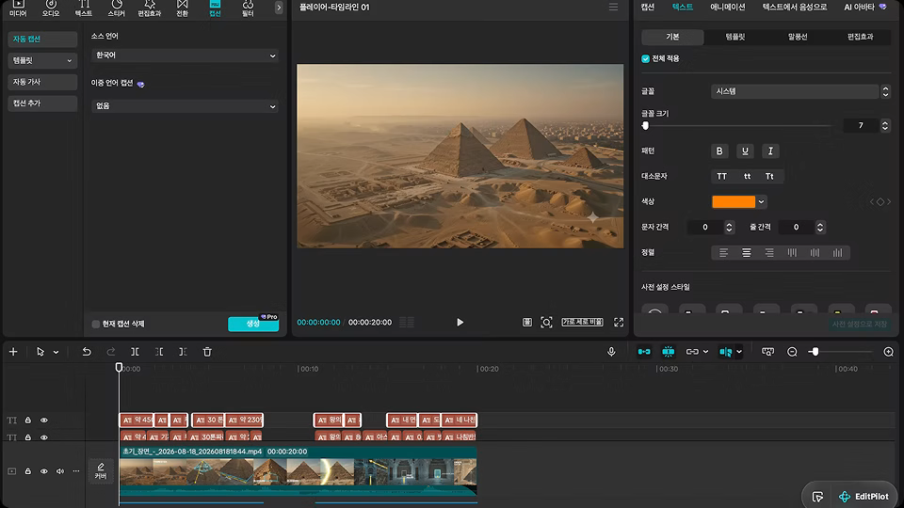Lock the main video track
Viewport: 904px width, 508px height.
pos(27,471)
